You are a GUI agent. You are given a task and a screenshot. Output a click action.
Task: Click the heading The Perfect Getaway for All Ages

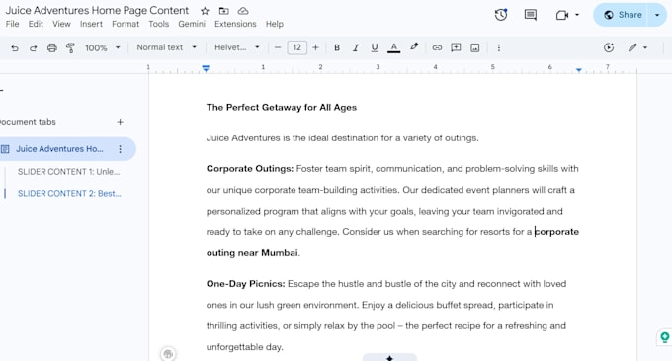[281, 107]
